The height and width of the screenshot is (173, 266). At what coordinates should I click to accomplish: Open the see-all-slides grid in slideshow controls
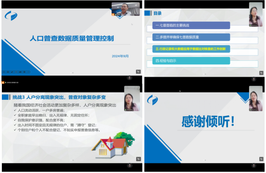click(x=16, y=72)
